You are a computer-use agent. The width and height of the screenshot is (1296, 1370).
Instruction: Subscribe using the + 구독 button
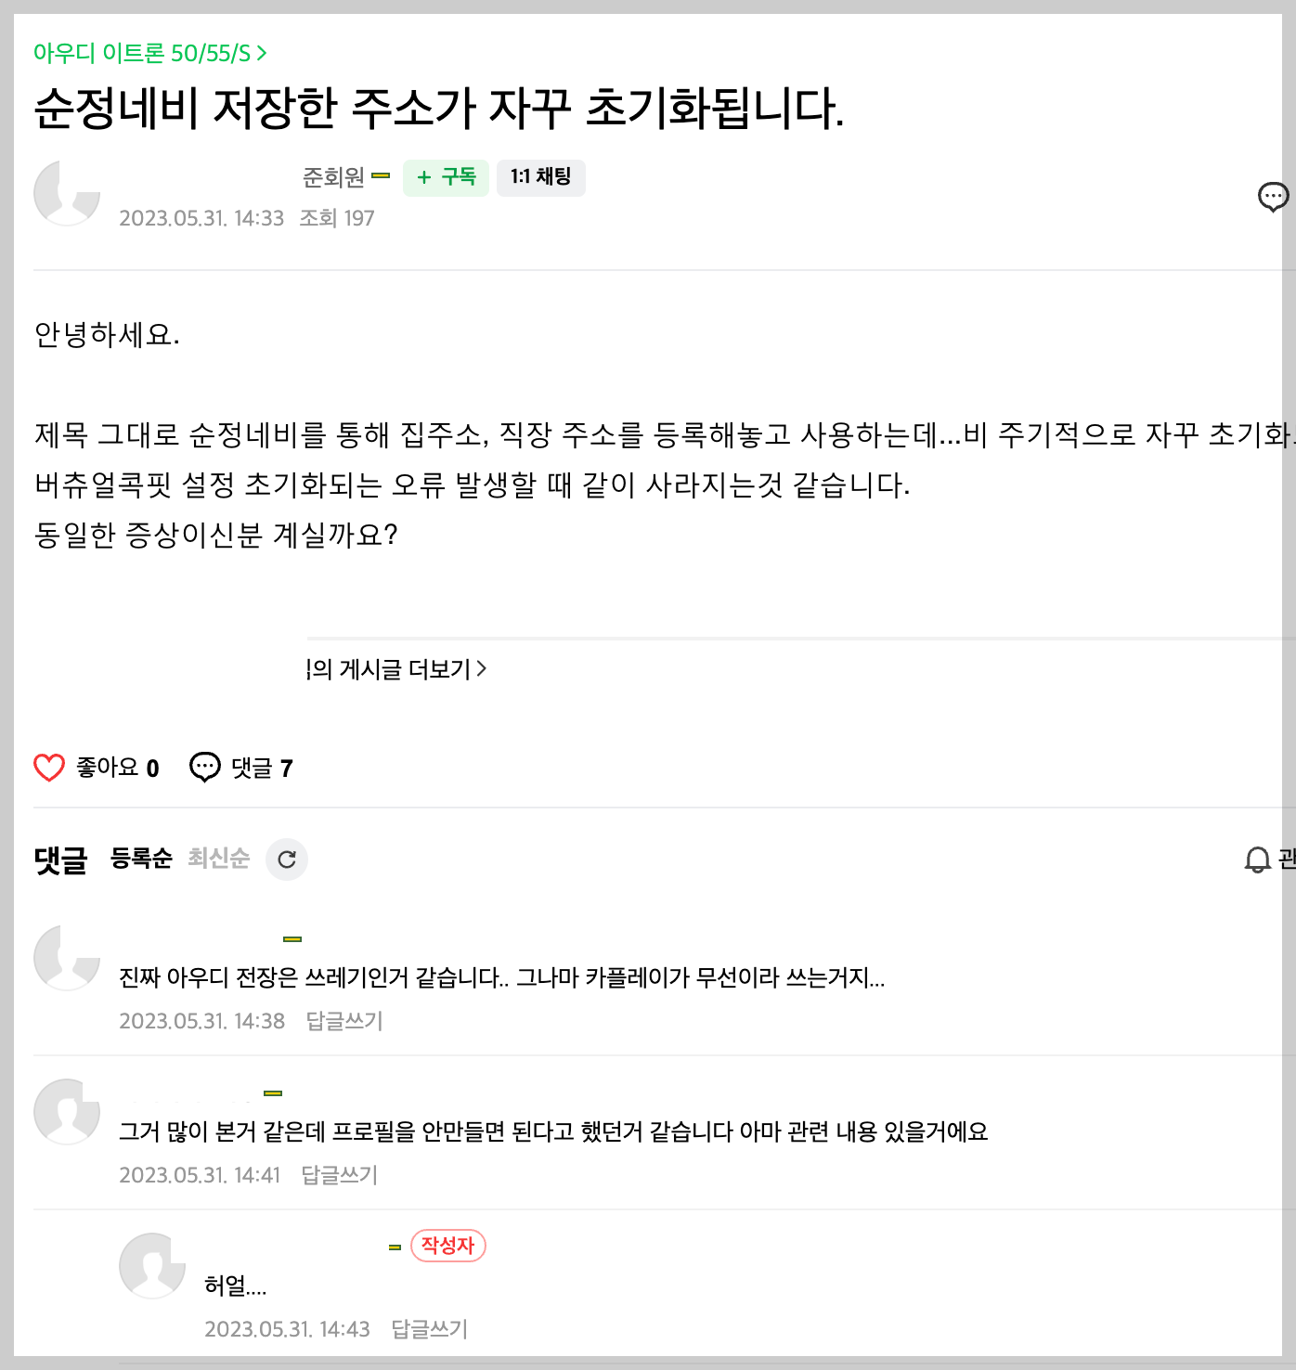click(446, 177)
